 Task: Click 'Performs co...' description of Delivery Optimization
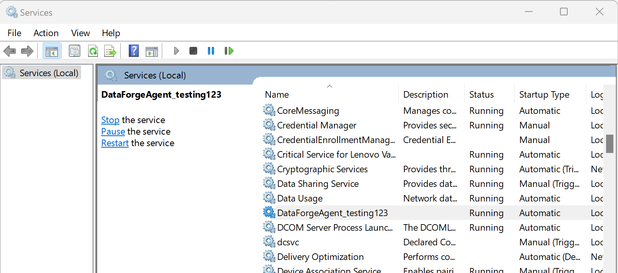point(429,257)
